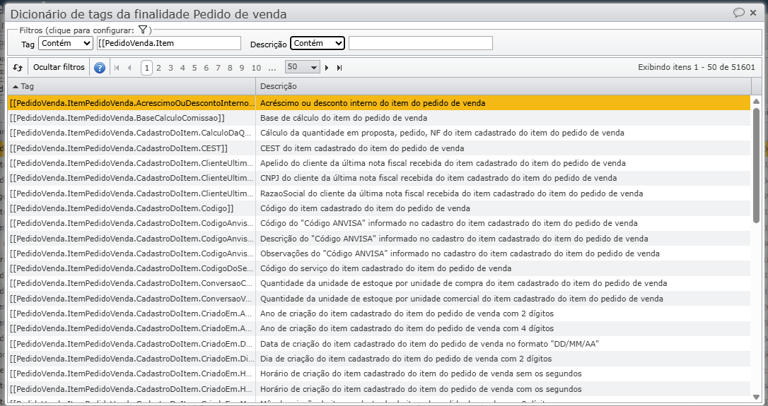Click description 'Descrição do "Código ANVISA"'
768x406 pixels.
(x=454, y=238)
